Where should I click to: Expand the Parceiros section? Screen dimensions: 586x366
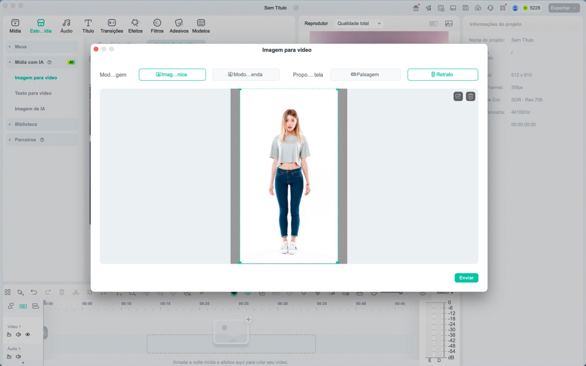click(42, 140)
